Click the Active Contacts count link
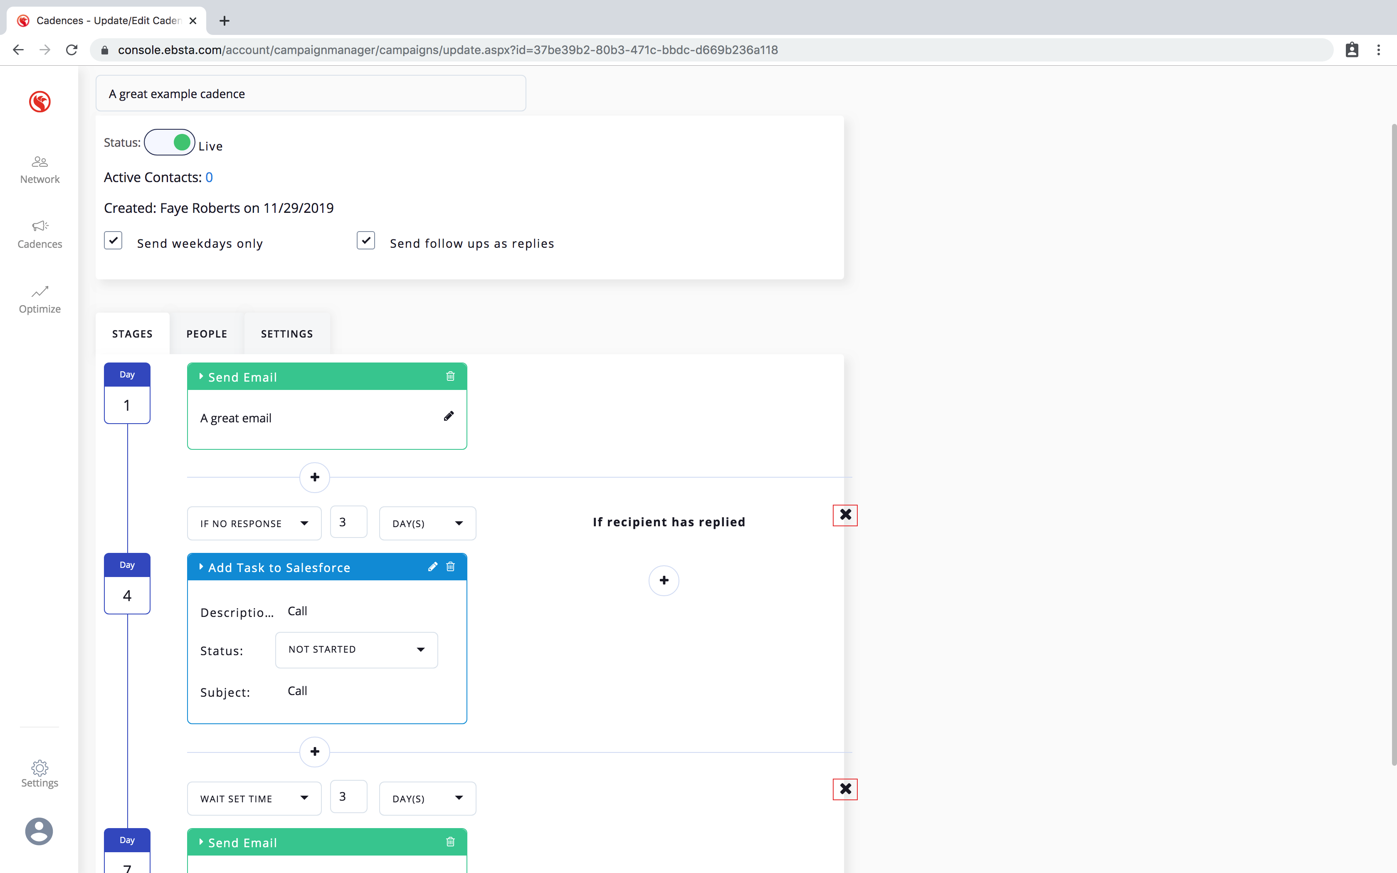 [x=209, y=177]
